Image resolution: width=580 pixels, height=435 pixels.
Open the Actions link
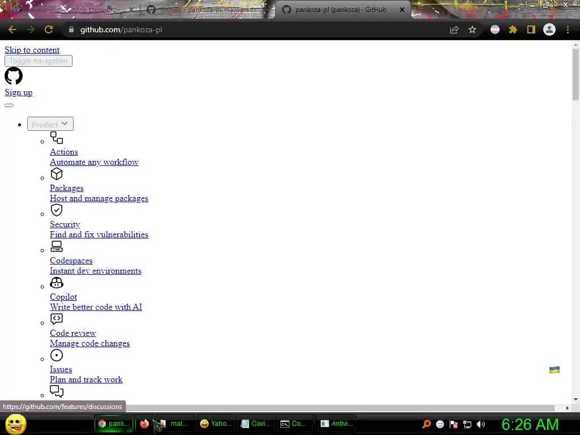pyautogui.click(x=64, y=152)
